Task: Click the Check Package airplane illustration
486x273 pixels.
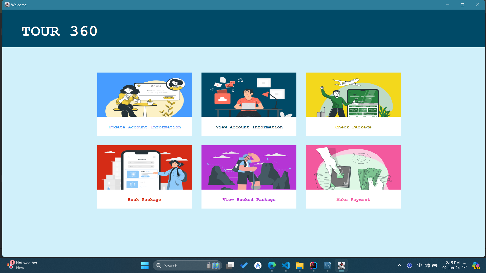Action: [x=353, y=95]
